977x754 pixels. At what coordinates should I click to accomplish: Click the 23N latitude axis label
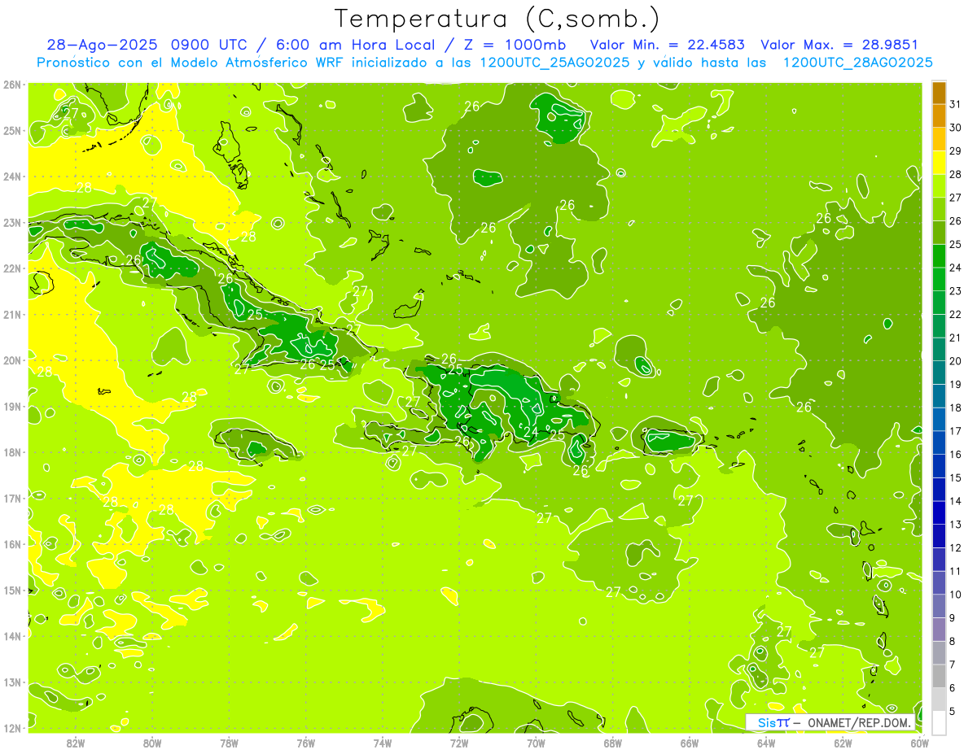pos(12,222)
